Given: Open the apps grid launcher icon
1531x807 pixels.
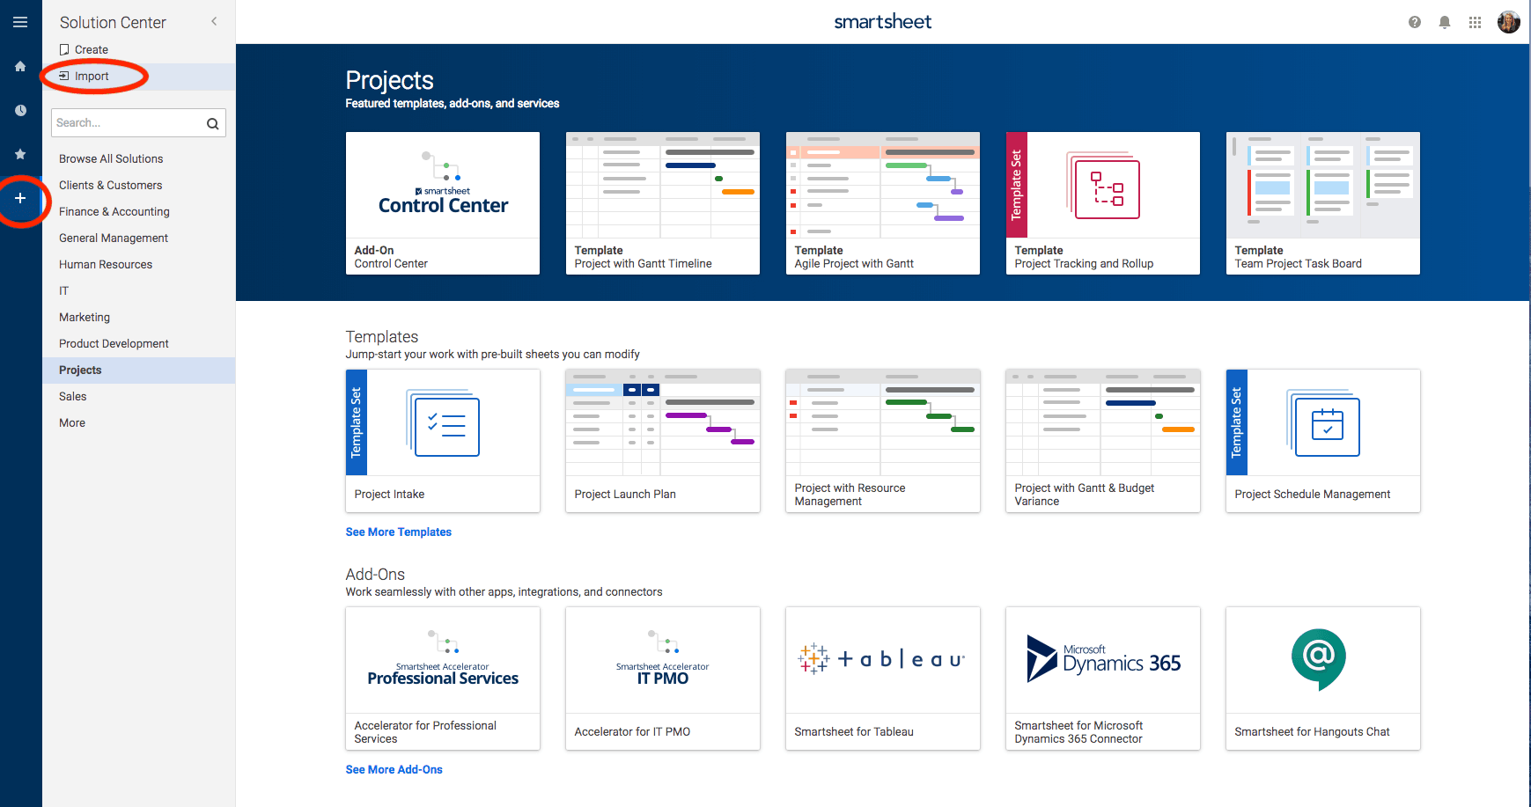Looking at the screenshot, I should click(x=1475, y=23).
